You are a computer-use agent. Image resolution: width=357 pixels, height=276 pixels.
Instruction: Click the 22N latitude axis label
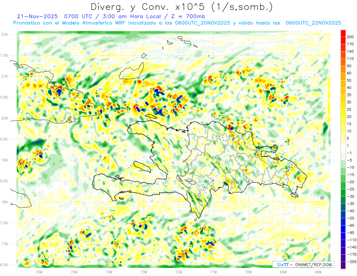point(4,35)
